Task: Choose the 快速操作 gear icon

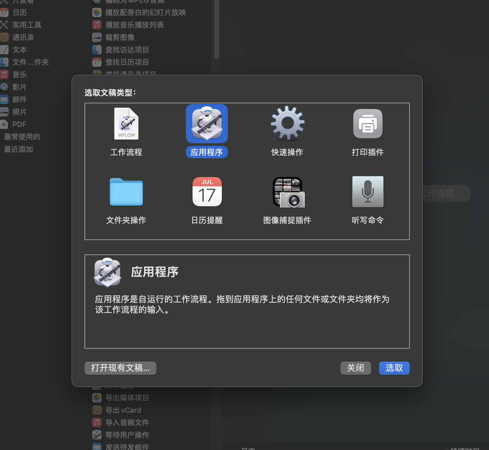Action: pos(287,124)
